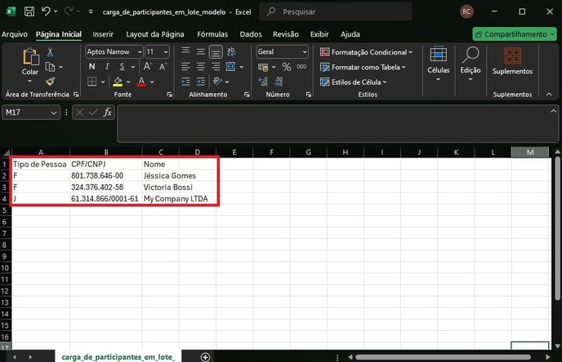Image resolution: width=562 pixels, height=362 pixels.
Task: Align text left
Action: point(185,67)
